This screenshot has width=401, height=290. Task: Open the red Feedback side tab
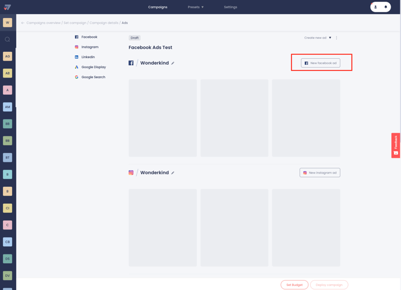click(x=396, y=146)
